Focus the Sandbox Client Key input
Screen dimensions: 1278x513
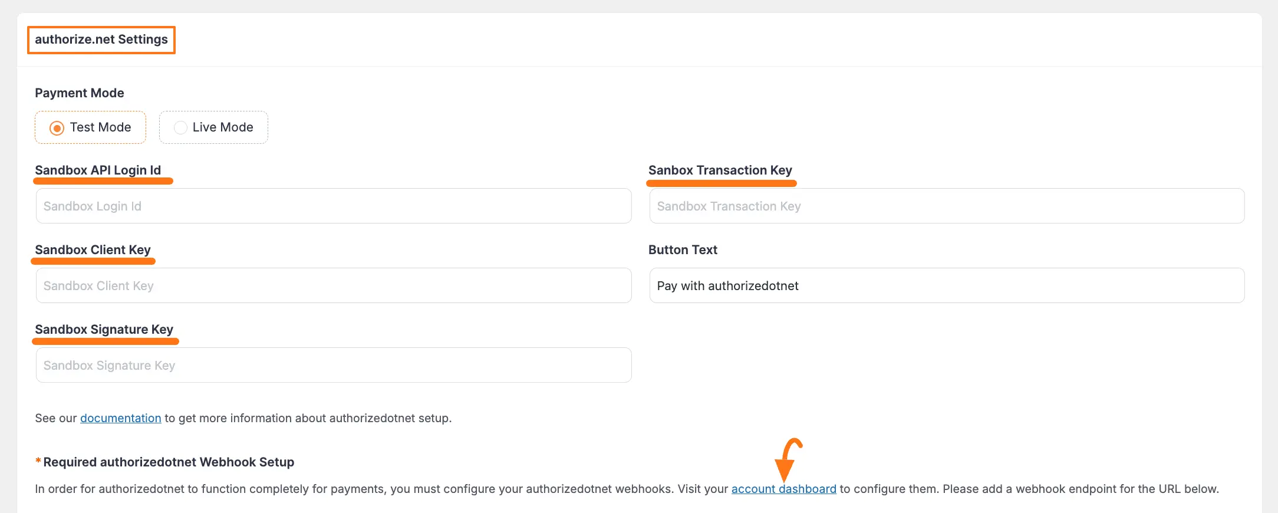click(334, 286)
